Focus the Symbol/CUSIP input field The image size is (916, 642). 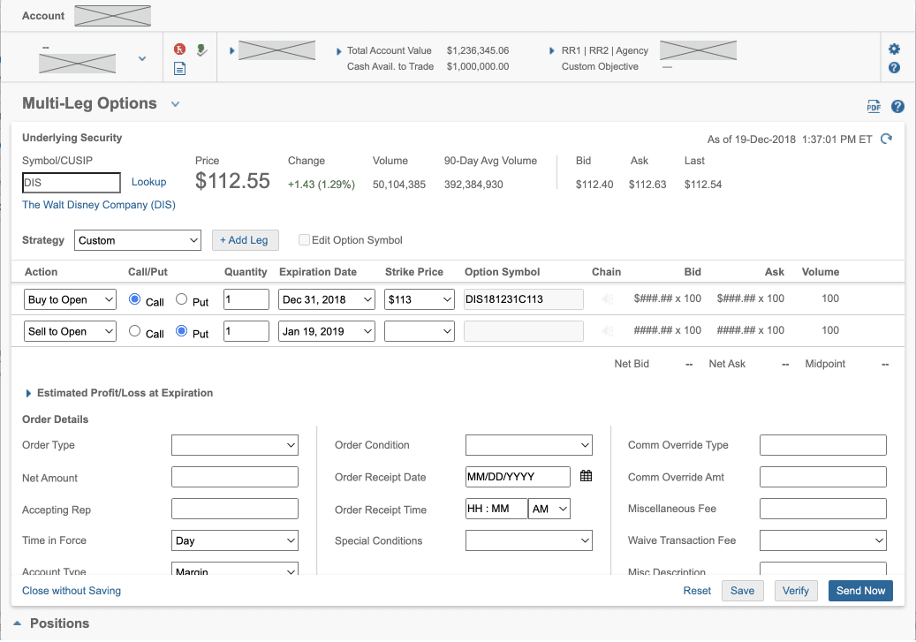pyautogui.click(x=72, y=183)
